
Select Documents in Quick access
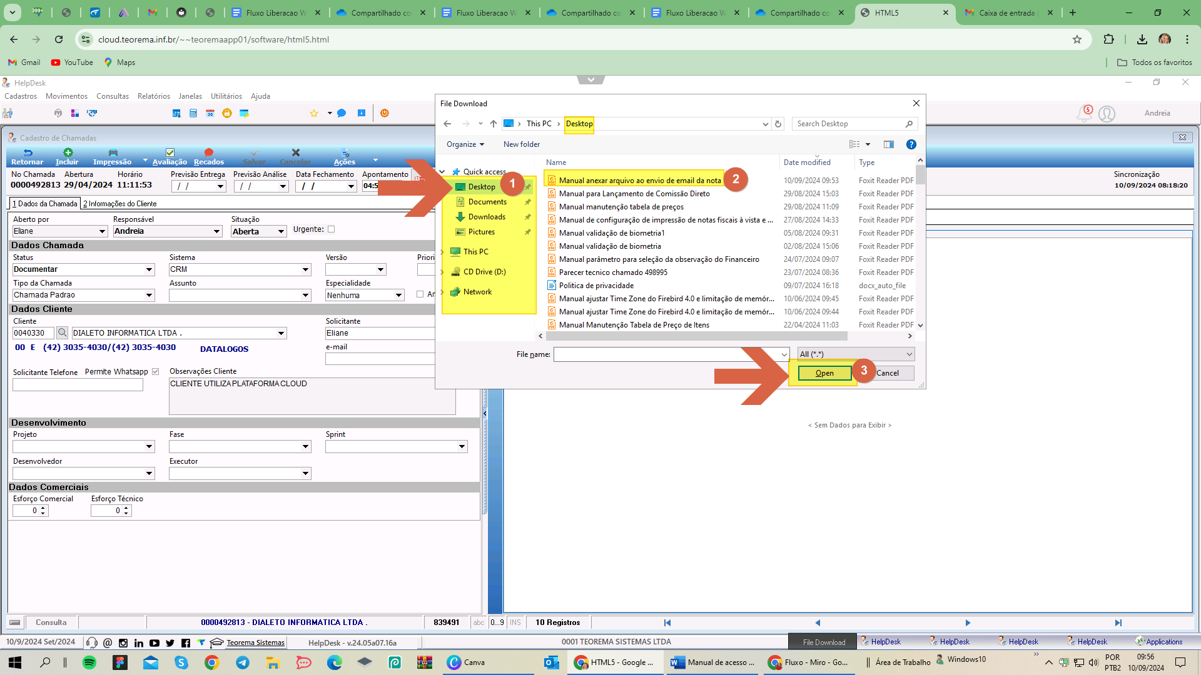tap(487, 202)
